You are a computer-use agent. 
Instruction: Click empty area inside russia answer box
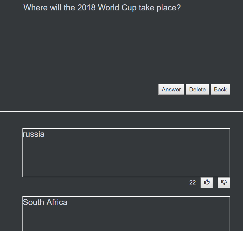(x=126, y=158)
